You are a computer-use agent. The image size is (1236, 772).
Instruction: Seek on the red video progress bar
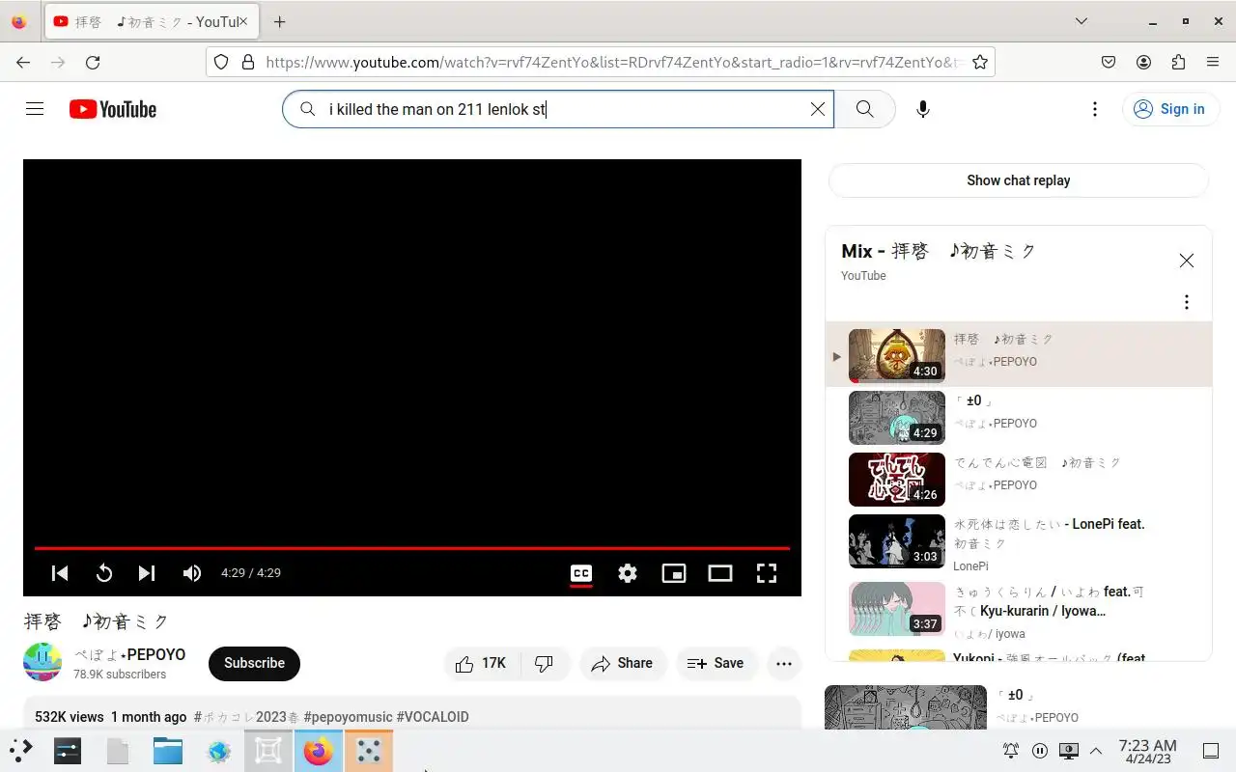tap(412, 548)
